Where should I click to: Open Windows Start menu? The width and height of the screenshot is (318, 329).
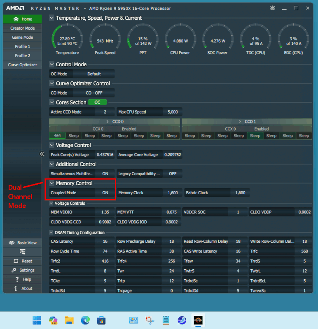[37, 320]
